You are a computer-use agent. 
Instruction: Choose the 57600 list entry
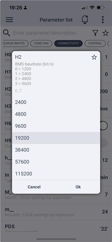coord(56,162)
